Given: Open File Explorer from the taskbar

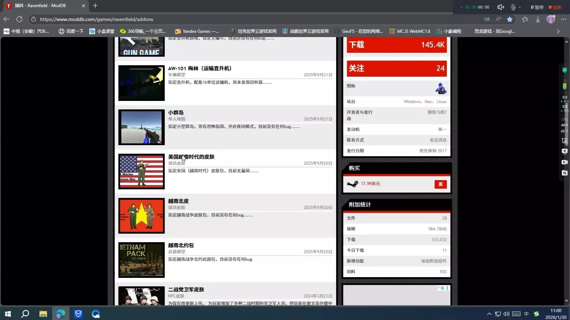Looking at the screenshot, I should coord(43,314).
